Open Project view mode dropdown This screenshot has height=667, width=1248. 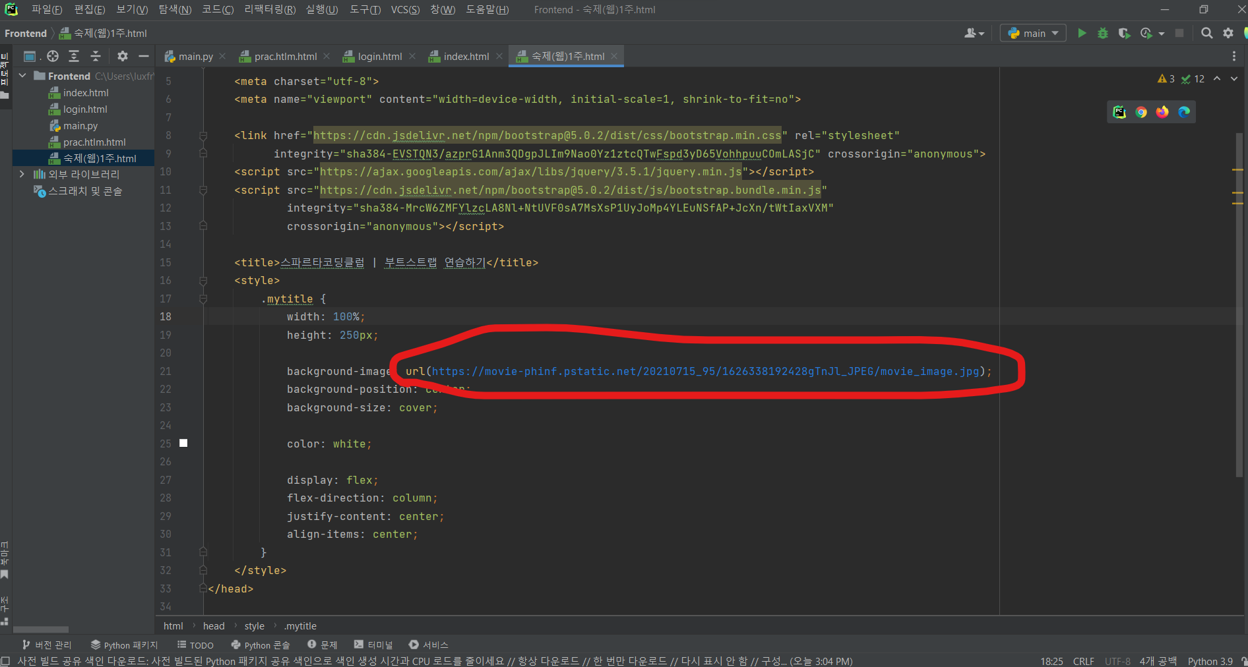pyautogui.click(x=32, y=56)
